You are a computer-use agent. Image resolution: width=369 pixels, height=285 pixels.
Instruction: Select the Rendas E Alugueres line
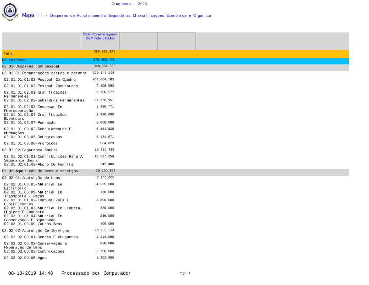(41, 237)
